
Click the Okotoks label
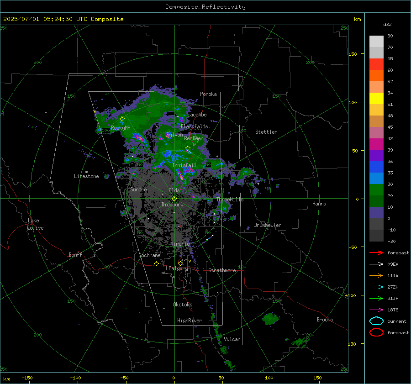(183, 305)
